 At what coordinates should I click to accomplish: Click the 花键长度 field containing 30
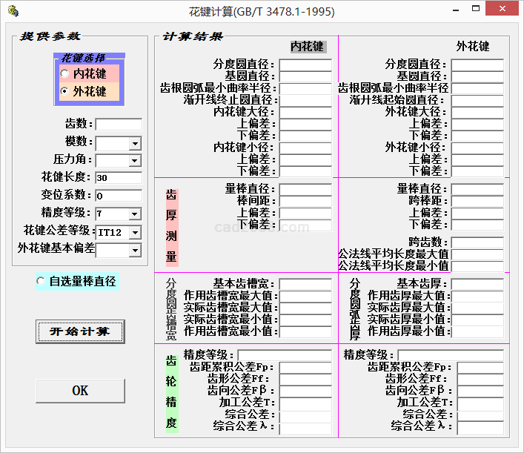[x=118, y=178]
